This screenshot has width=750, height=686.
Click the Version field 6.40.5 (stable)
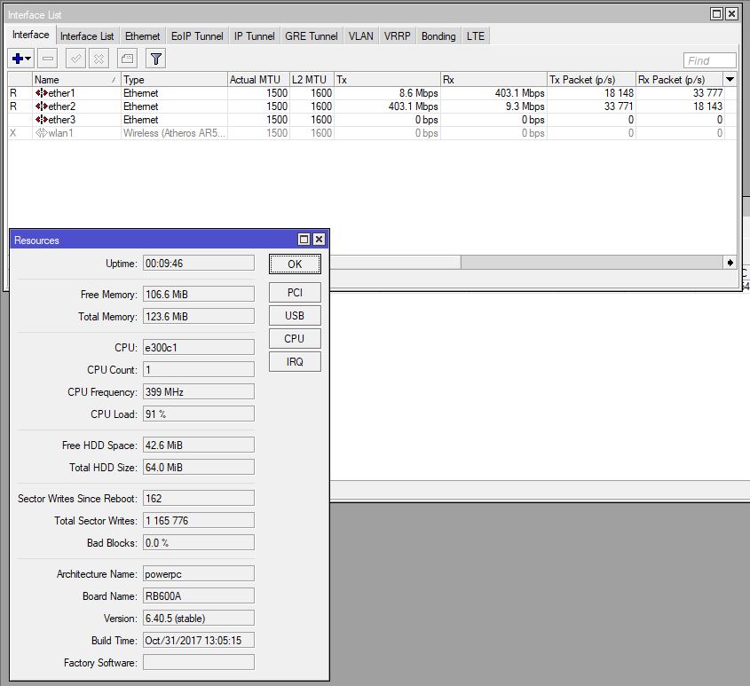click(x=199, y=618)
